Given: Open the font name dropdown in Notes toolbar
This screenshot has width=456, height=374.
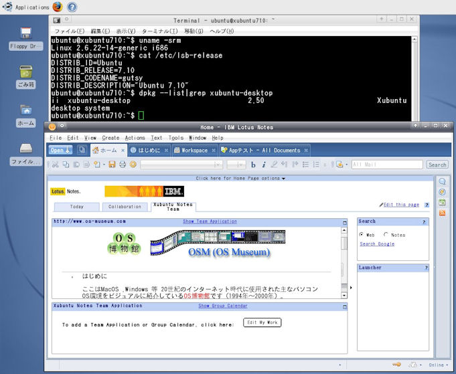Looking at the screenshot, I should [x=217, y=165].
